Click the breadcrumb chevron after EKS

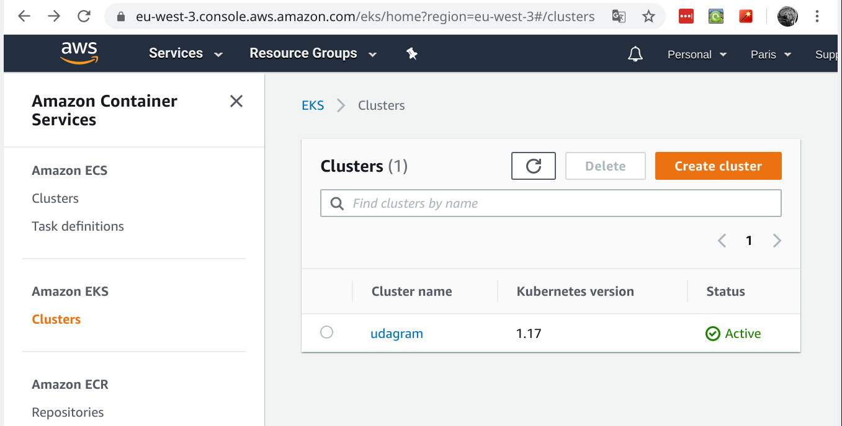pos(341,105)
